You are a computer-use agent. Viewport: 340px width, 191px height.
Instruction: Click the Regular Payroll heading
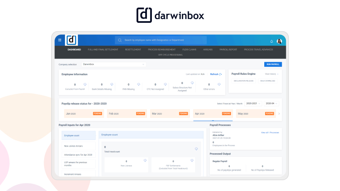[220, 162]
